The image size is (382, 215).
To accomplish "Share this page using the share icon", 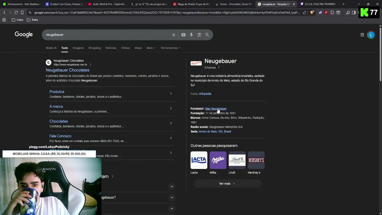I will (304, 13).
